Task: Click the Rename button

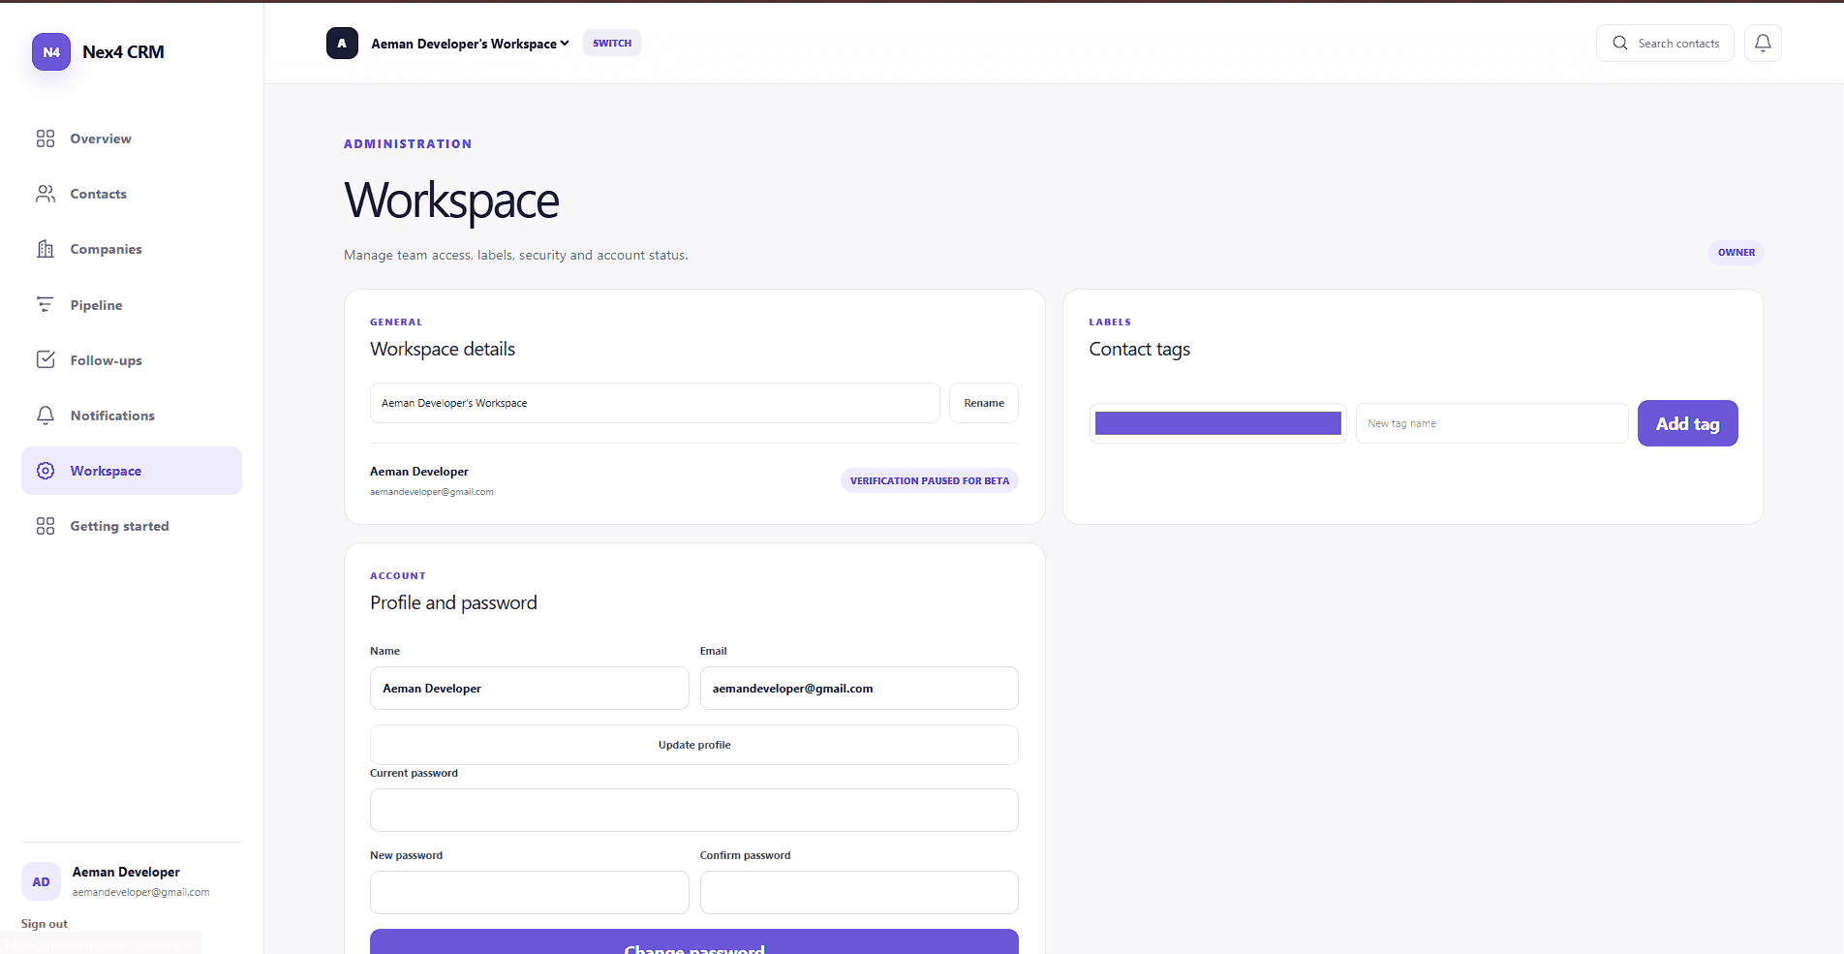Action: (x=984, y=403)
